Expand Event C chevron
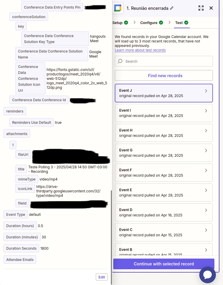The height and width of the screenshot is (285, 223). coord(206,230)
